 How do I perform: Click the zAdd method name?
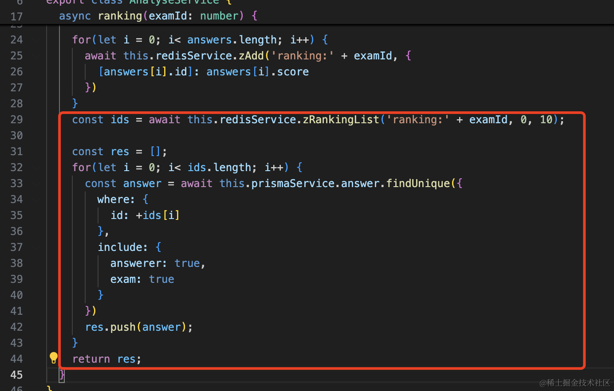tap(251, 56)
